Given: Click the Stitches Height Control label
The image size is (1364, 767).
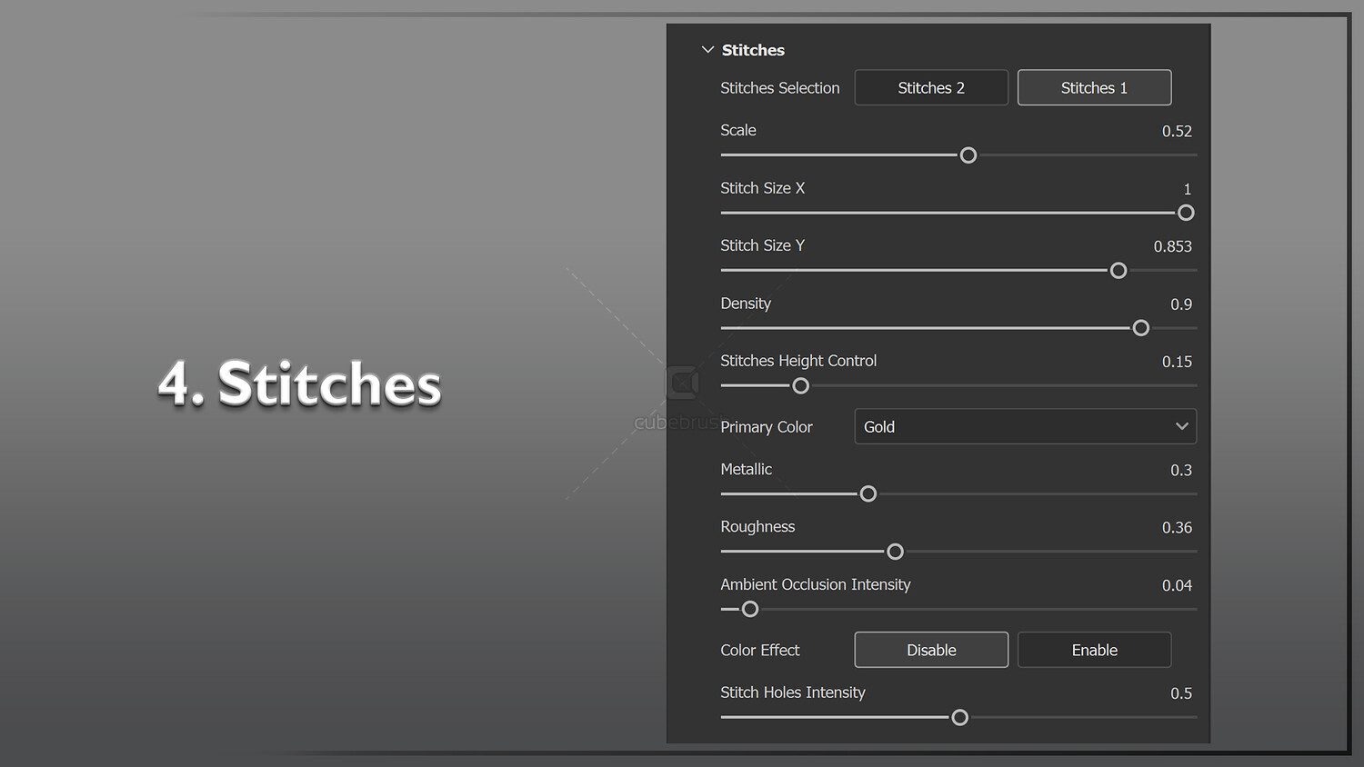Looking at the screenshot, I should click(x=798, y=361).
